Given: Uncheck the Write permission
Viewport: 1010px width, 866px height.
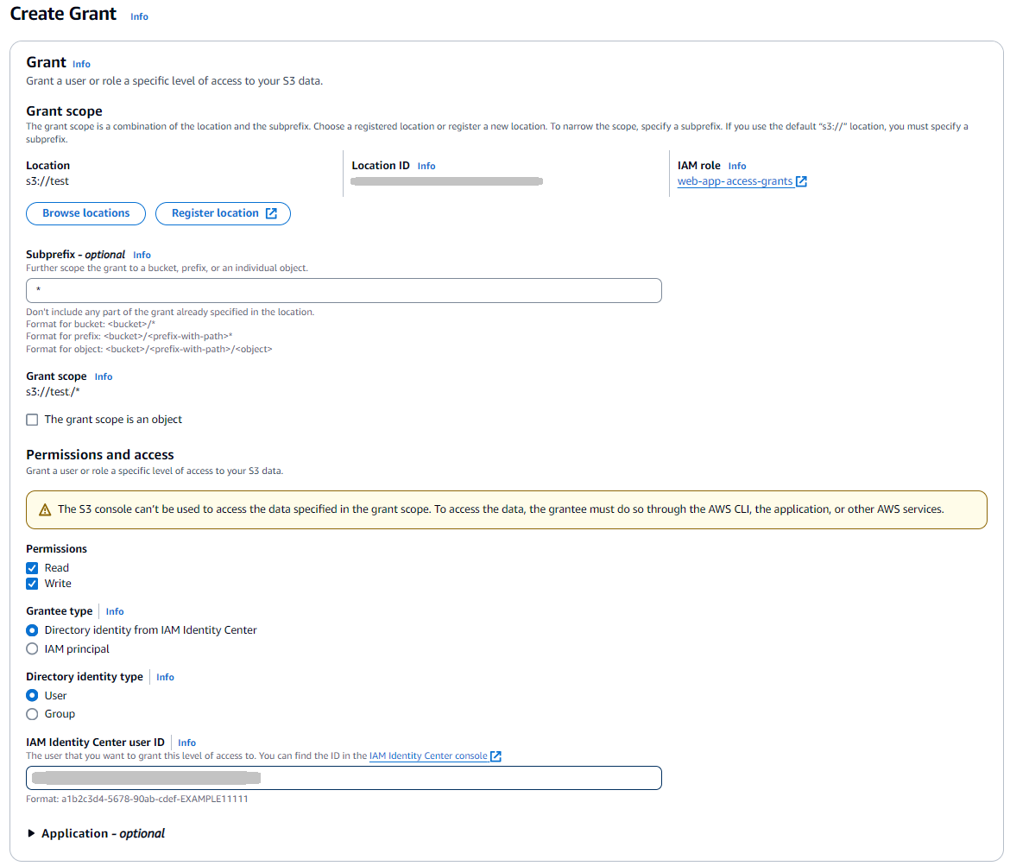Looking at the screenshot, I should pos(32,584).
